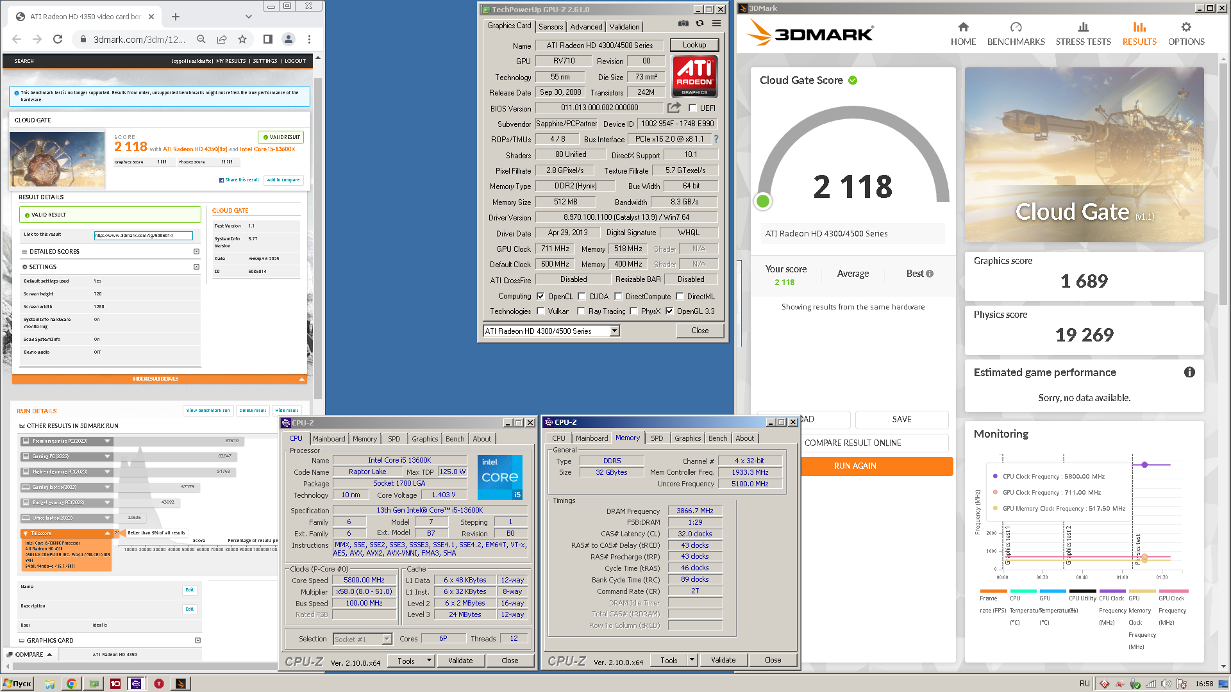Open Tools dropdown arrow in CPU-Z CPU window
Viewport: 1231px width, 692px height.
point(429,661)
